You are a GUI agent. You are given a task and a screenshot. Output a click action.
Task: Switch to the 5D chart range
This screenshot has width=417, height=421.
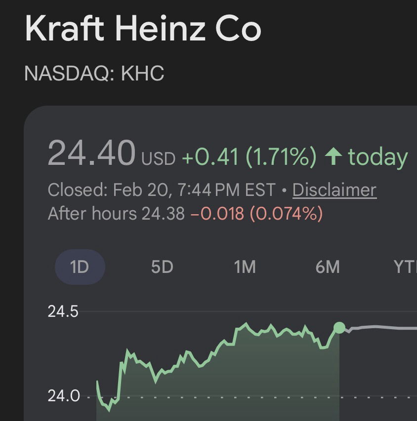(162, 267)
